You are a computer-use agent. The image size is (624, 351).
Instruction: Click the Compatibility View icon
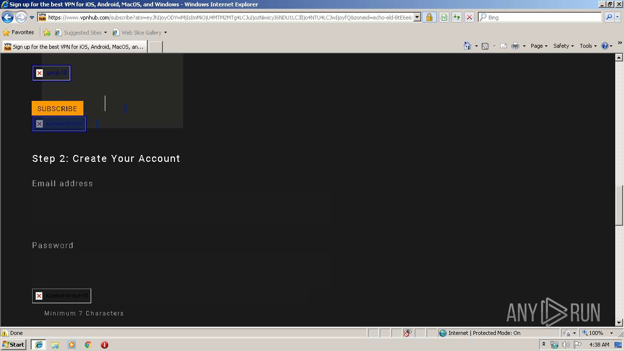(x=444, y=18)
